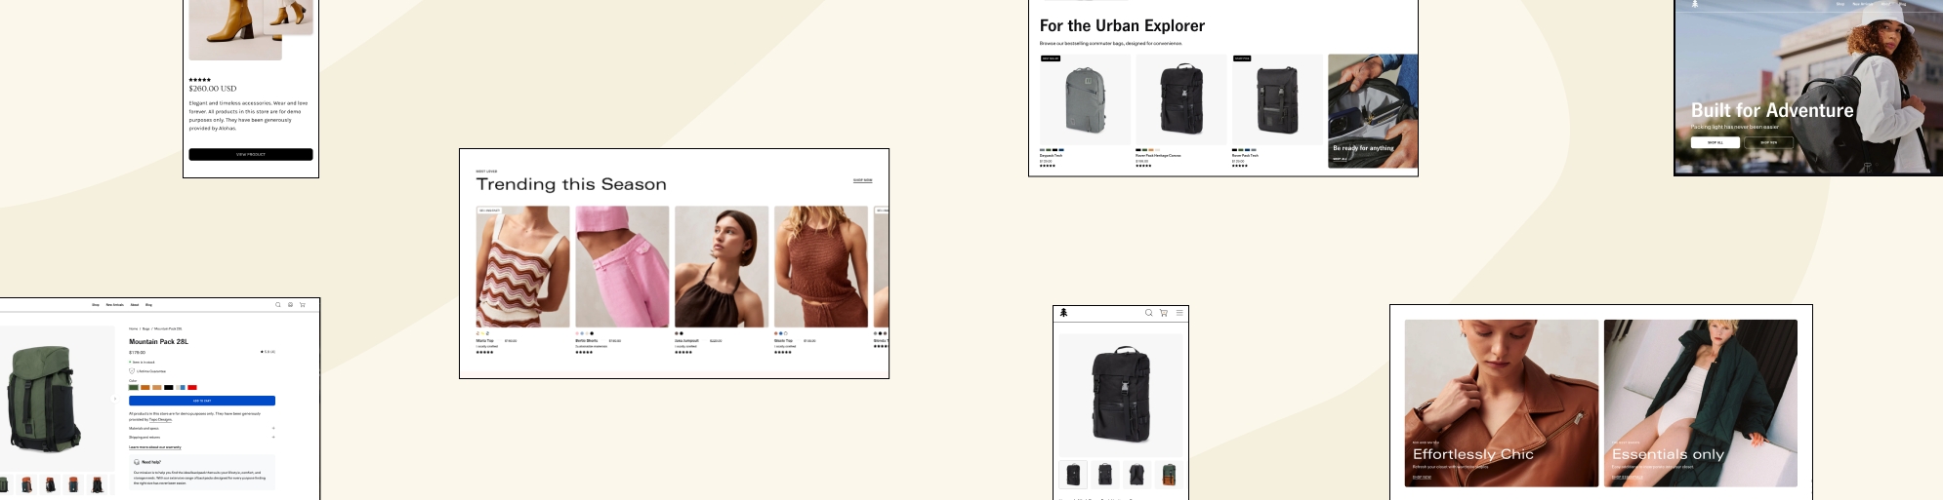Open New Arrivals in the store navigation

click(x=115, y=305)
